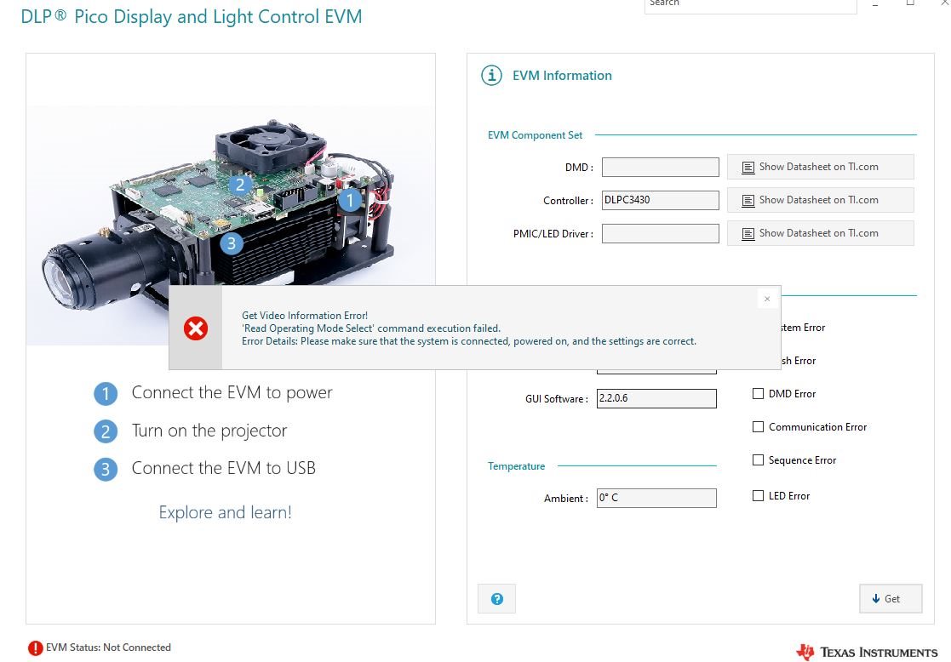This screenshot has width=951, height=662.
Task: Show Datasheet on TI.com for DMD
Action: coord(820,167)
